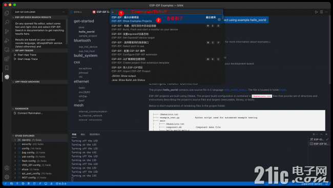Click the monitor device icon in status bar
Image resolution: width=333 pixels, height=188 pixels.
[46, 183]
